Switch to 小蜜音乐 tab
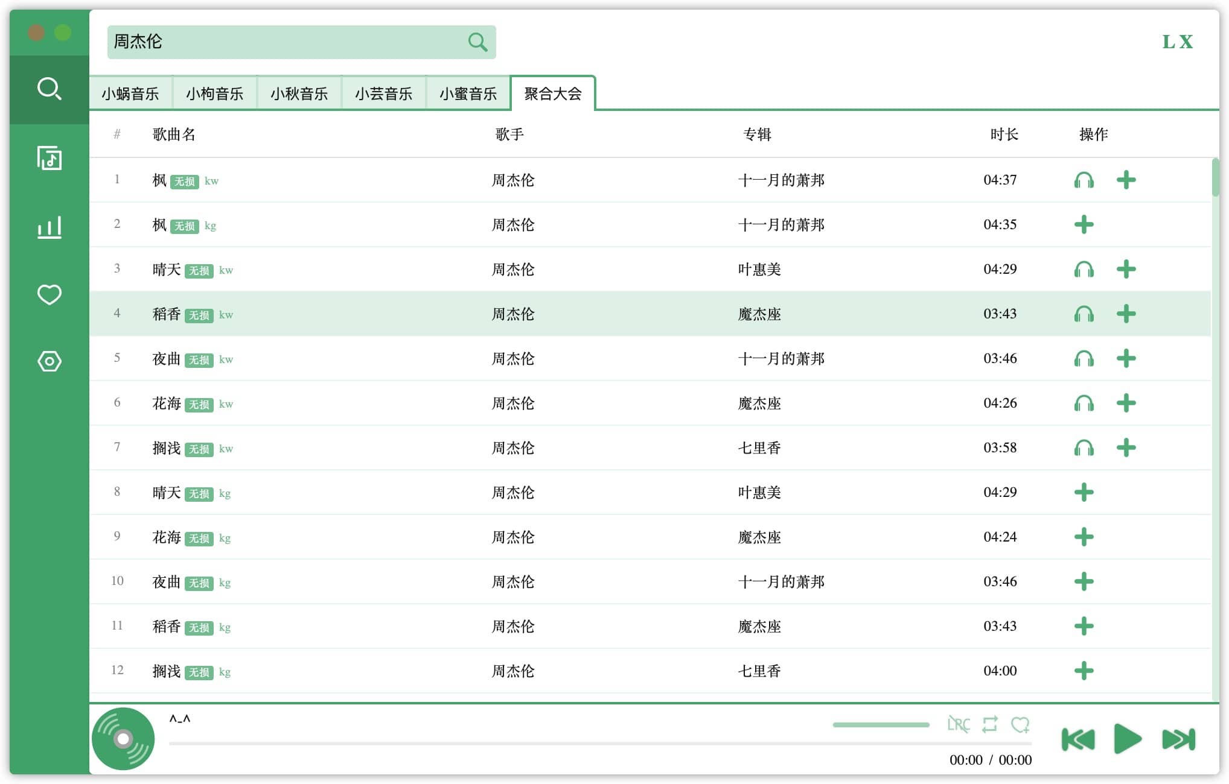 click(468, 93)
